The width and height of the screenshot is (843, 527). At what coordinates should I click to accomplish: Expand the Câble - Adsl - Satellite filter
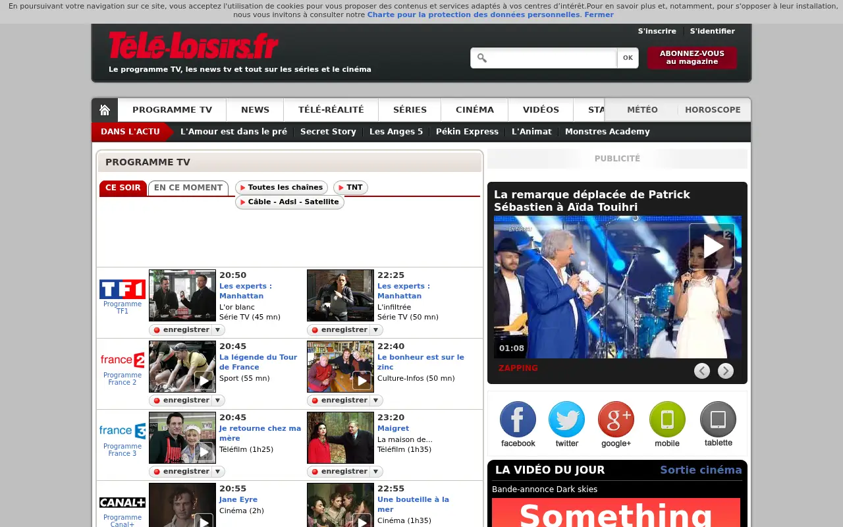tap(290, 202)
